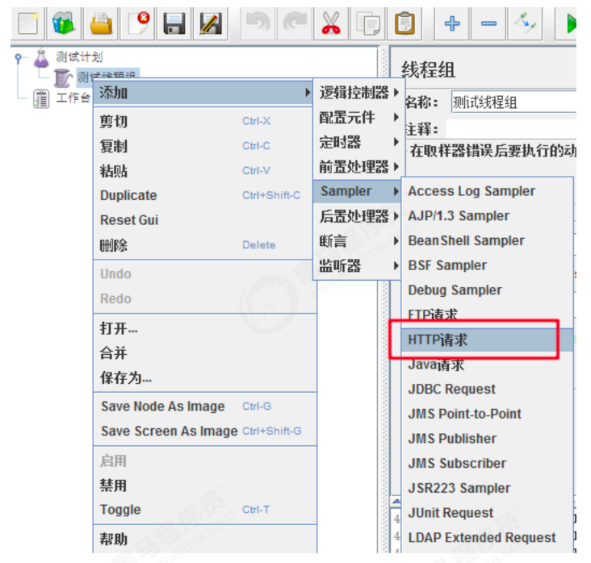591x563 pixels.
Task: Click Duplicate in the context menu
Action: (128, 195)
